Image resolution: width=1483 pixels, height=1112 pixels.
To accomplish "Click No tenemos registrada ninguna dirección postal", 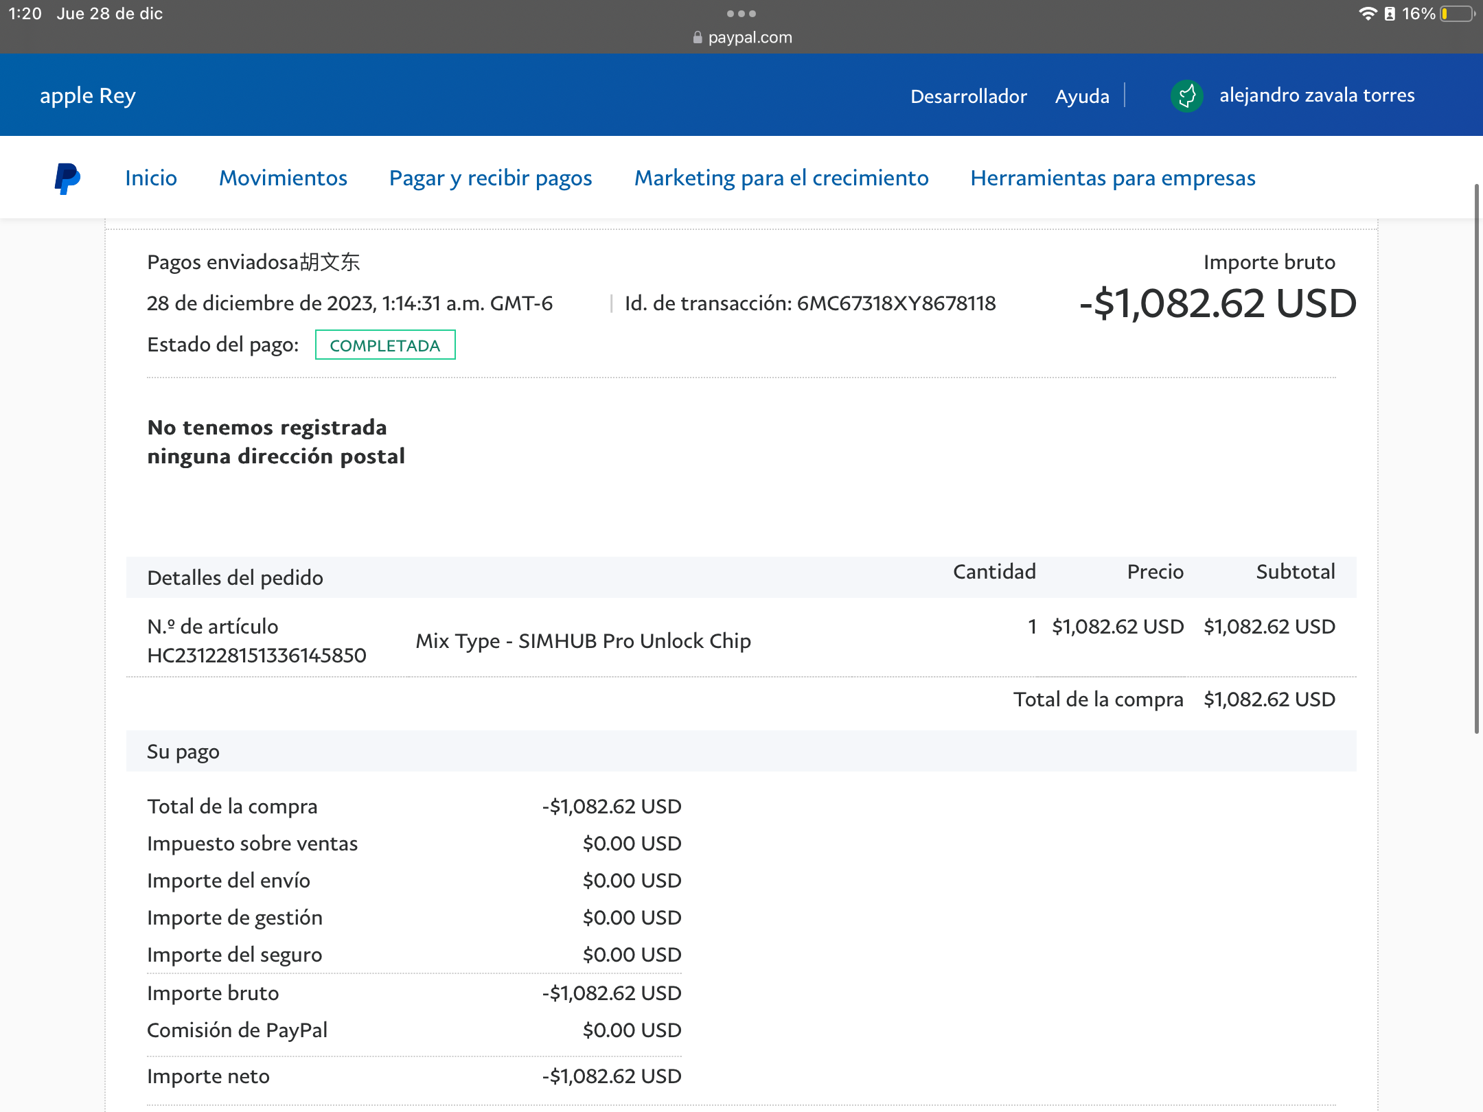I will pos(276,442).
